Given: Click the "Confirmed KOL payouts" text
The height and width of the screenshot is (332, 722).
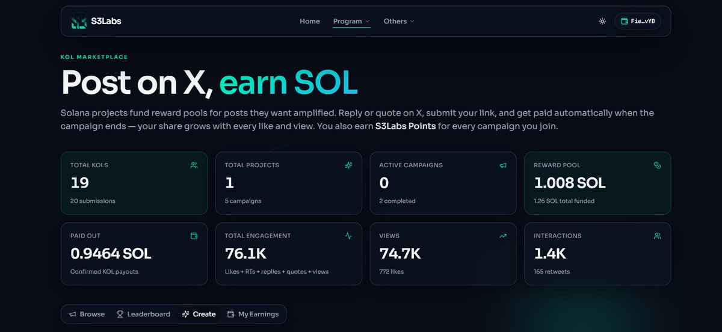Looking at the screenshot, I should (104, 272).
